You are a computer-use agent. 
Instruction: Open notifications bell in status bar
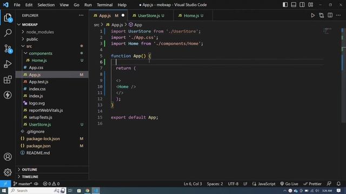point(338,184)
